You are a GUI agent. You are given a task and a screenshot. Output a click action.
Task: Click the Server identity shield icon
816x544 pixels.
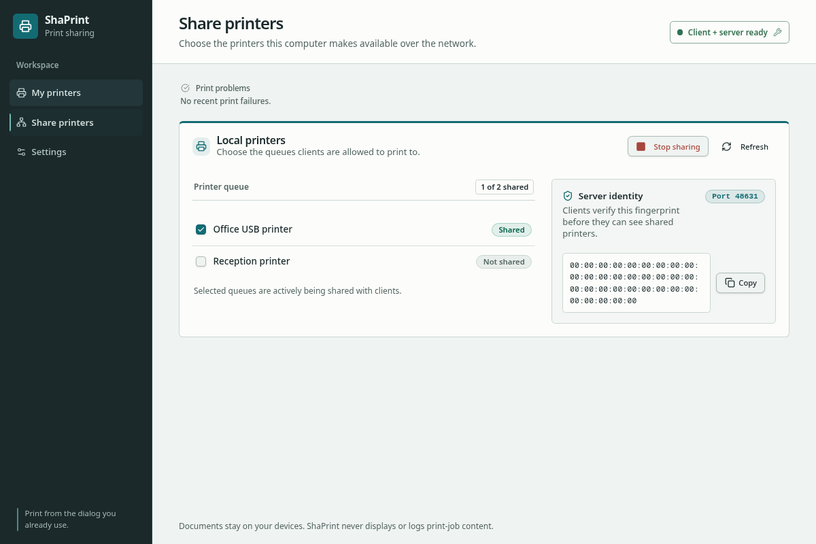pyautogui.click(x=568, y=196)
